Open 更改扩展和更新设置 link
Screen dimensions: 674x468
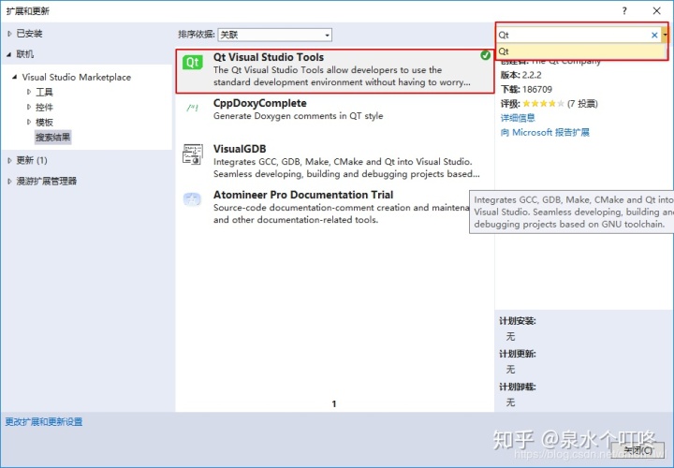pos(43,421)
